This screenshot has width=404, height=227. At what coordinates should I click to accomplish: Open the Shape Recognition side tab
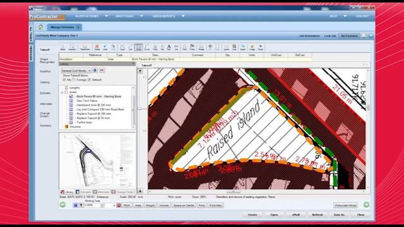[x=47, y=61]
